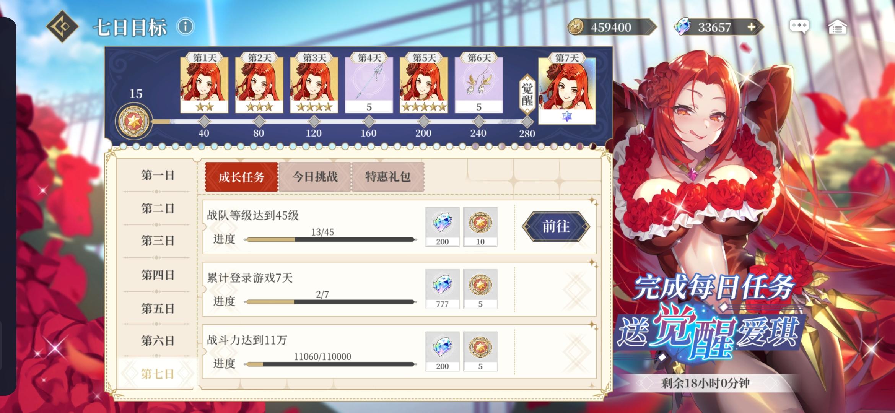Select 第四日 in the day list

(158, 275)
